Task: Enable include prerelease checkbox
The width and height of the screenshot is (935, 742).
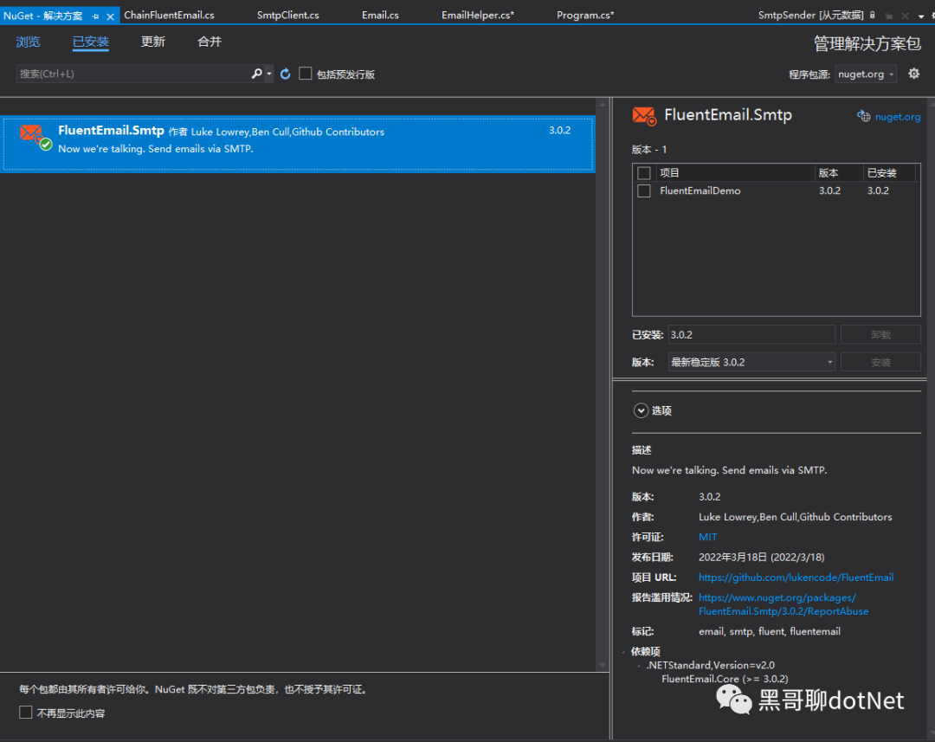Action: (306, 74)
